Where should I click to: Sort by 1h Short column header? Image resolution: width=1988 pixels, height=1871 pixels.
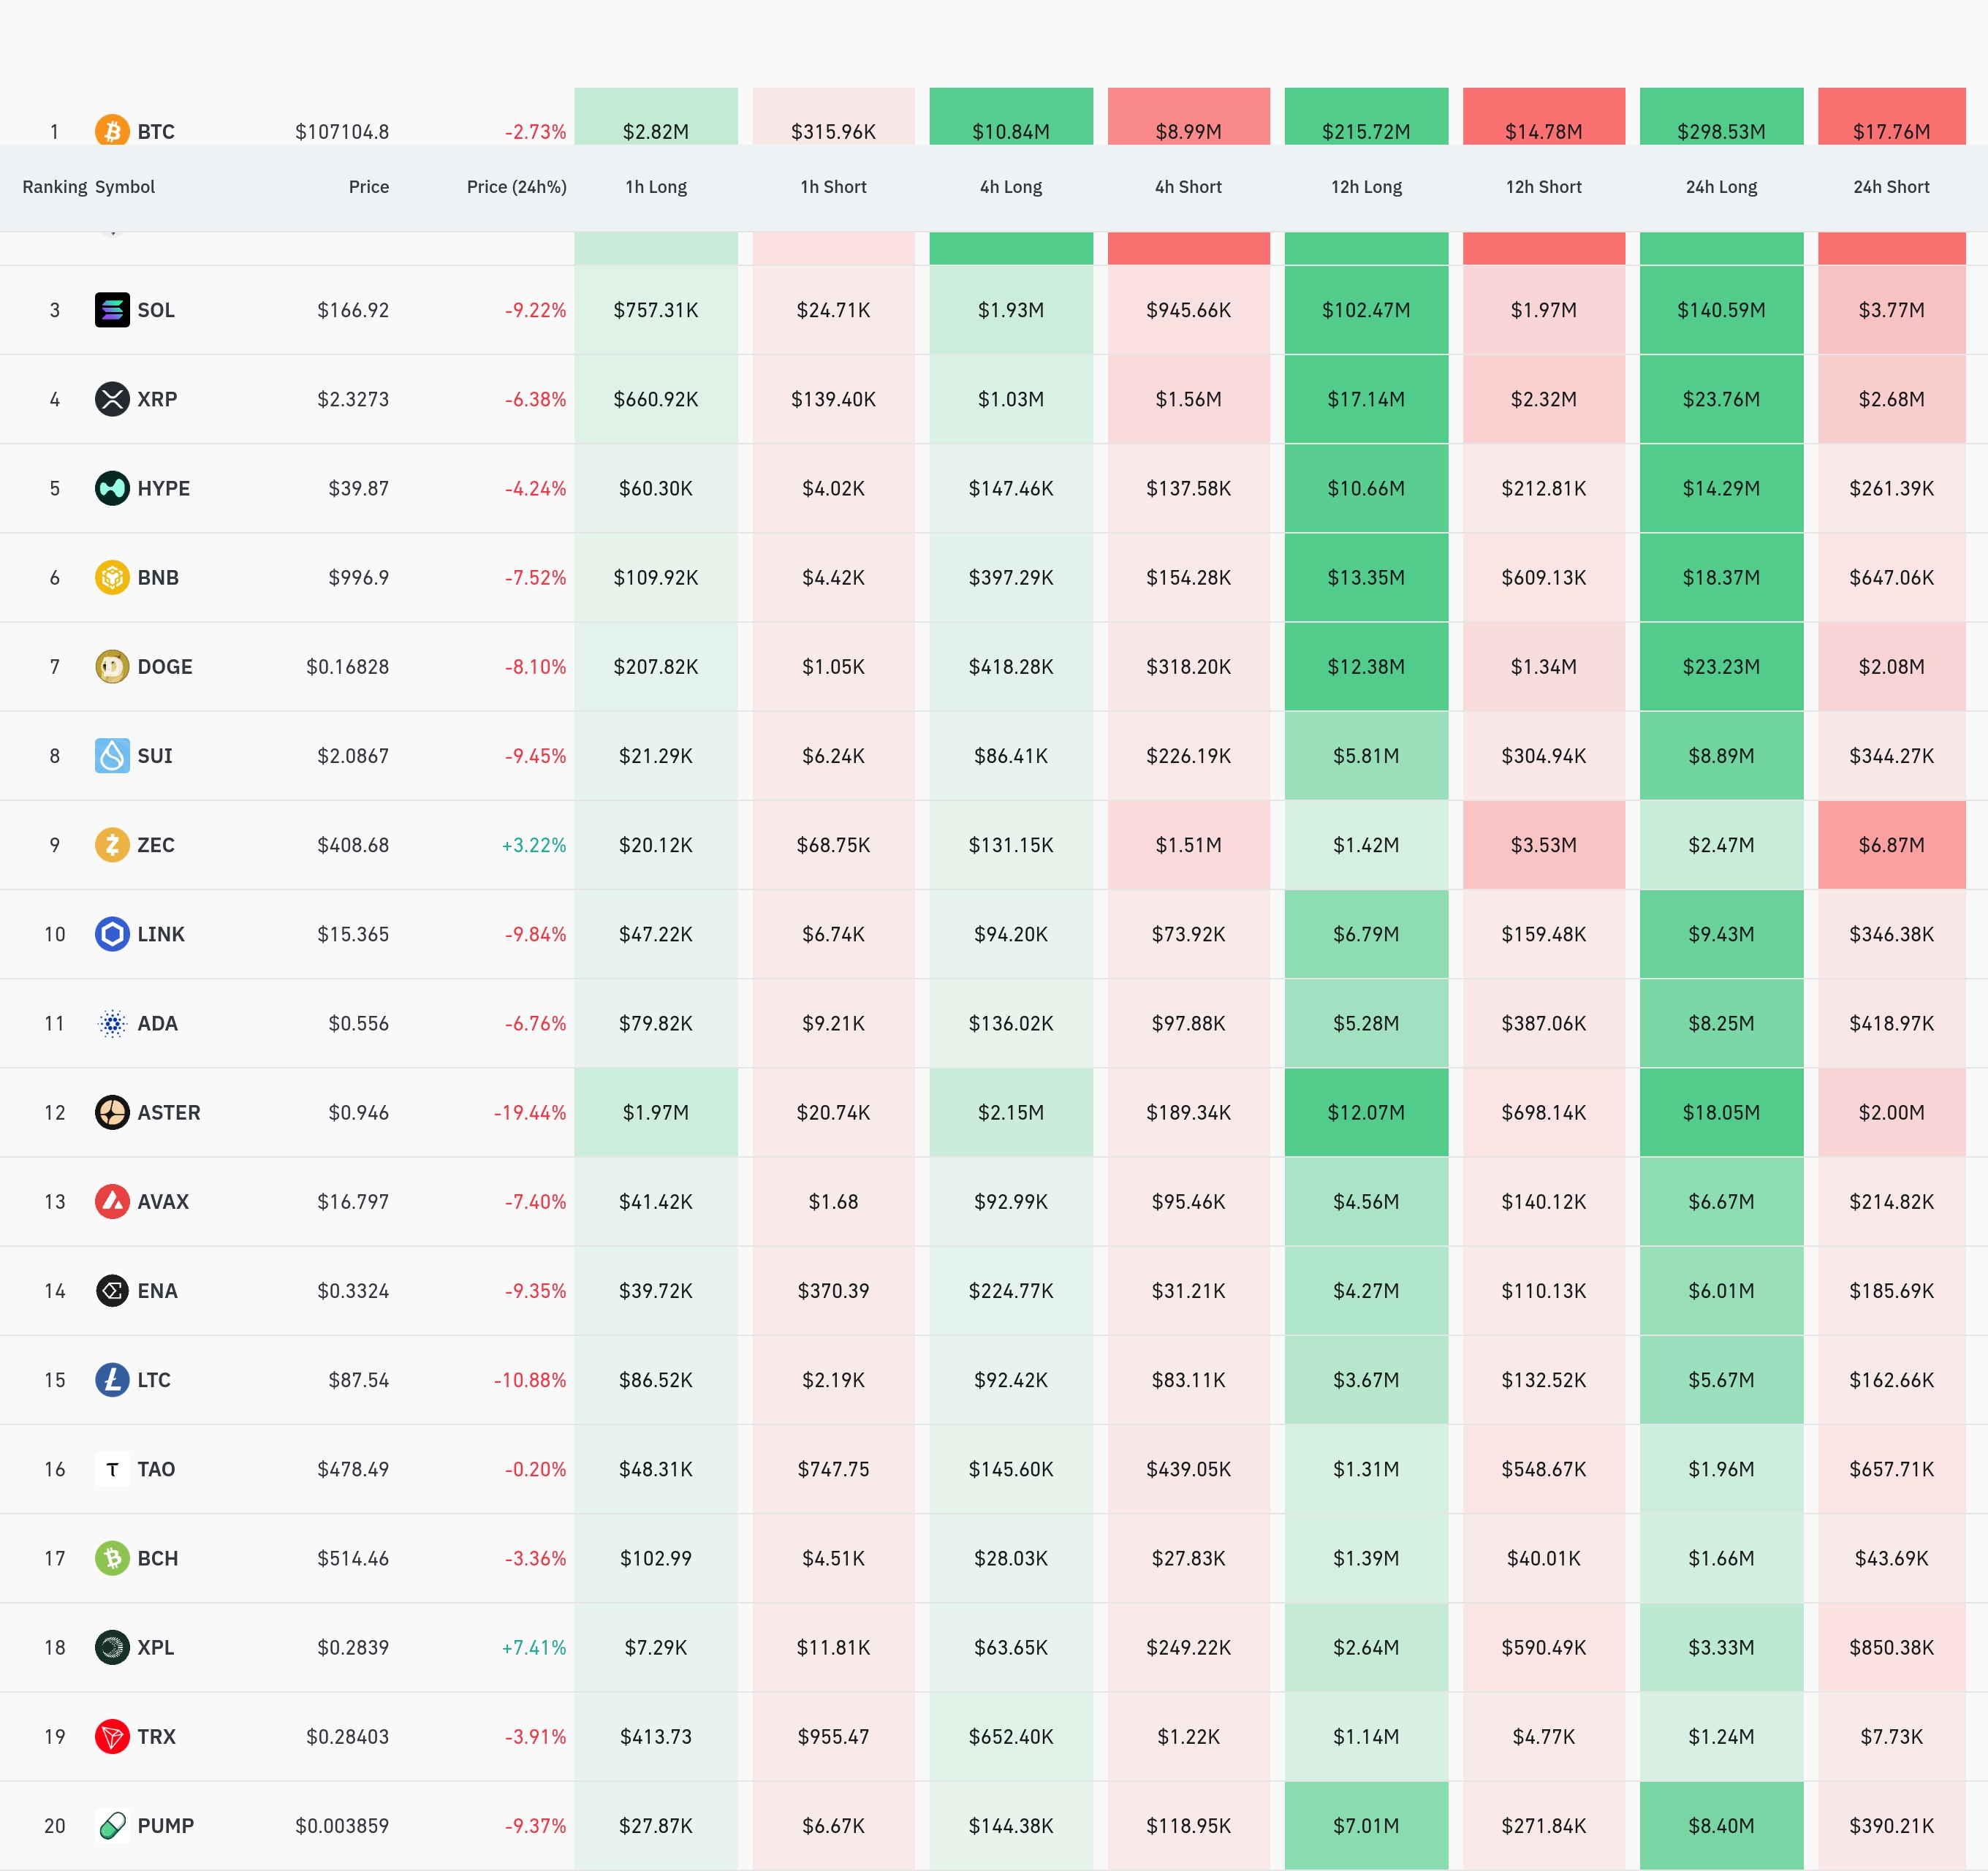pos(833,187)
